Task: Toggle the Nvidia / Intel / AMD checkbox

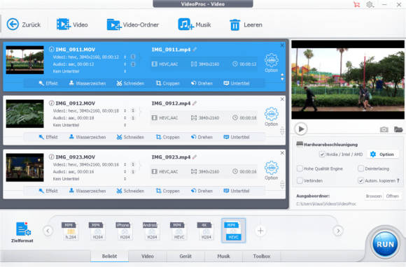Action: tap(322, 154)
